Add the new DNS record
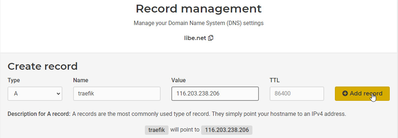This screenshot has height=138, width=398. tap(362, 94)
